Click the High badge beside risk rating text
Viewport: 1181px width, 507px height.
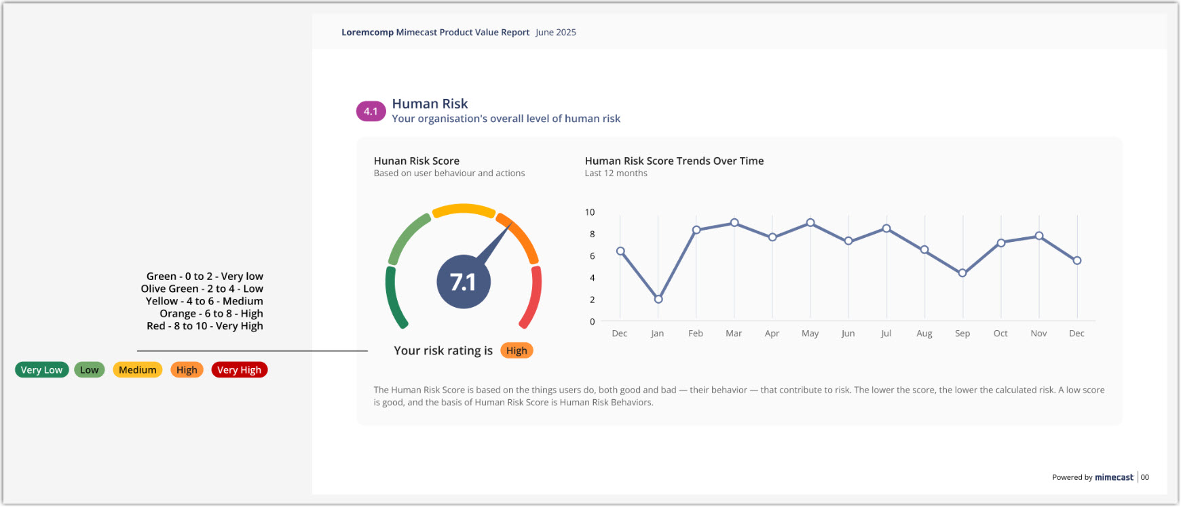coord(517,350)
